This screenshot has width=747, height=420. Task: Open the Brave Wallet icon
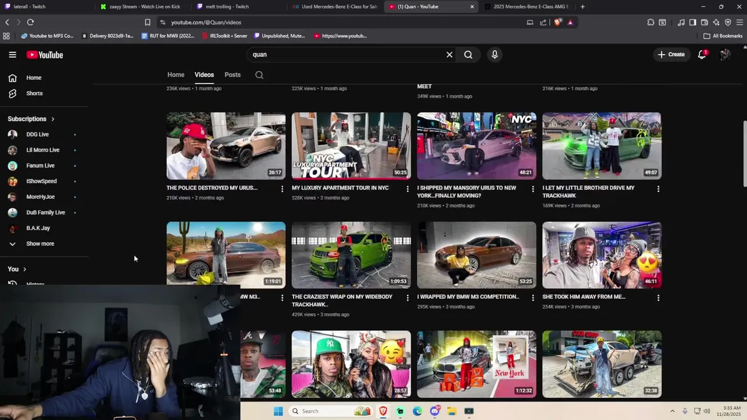click(704, 22)
